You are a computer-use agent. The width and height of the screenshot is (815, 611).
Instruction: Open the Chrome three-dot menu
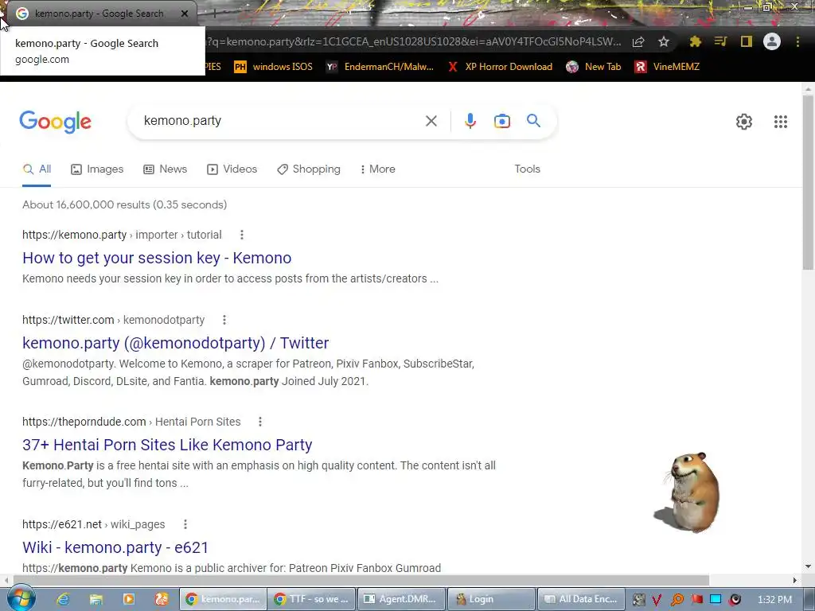[797, 41]
